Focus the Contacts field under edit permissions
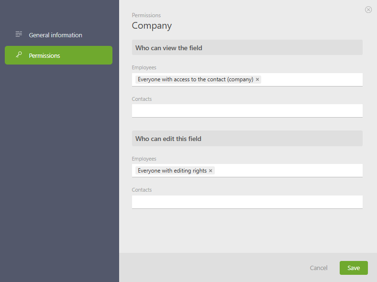Viewport: 377px width, 282px height. 247,202
